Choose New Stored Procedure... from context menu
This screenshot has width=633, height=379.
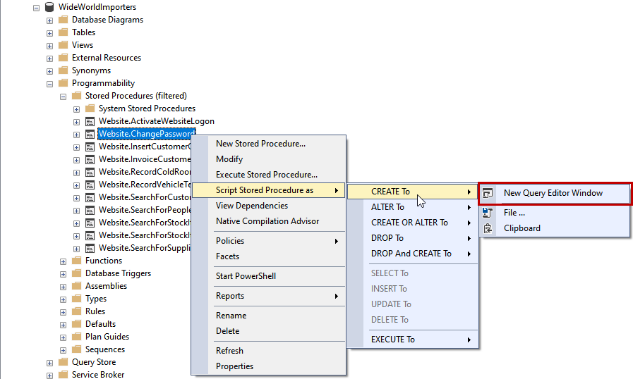(x=268, y=144)
